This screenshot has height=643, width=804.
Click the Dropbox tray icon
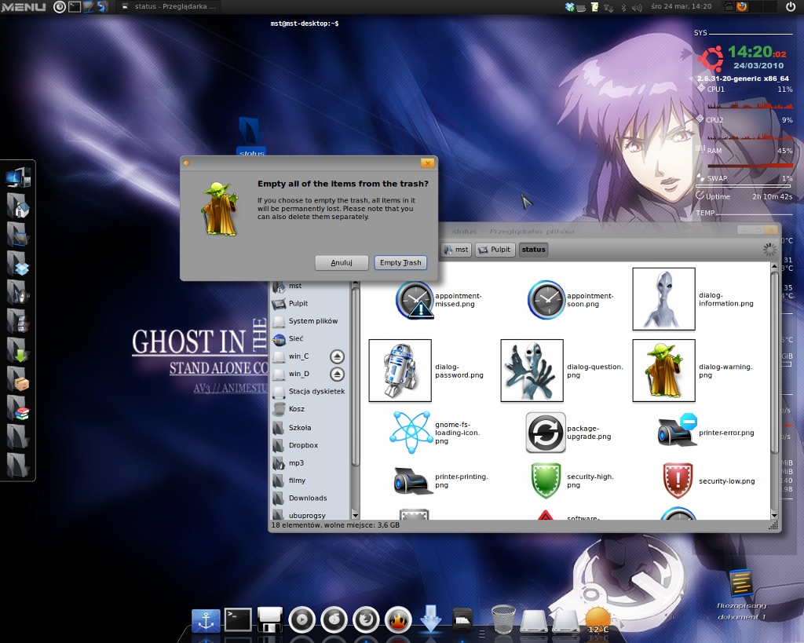[x=569, y=6]
